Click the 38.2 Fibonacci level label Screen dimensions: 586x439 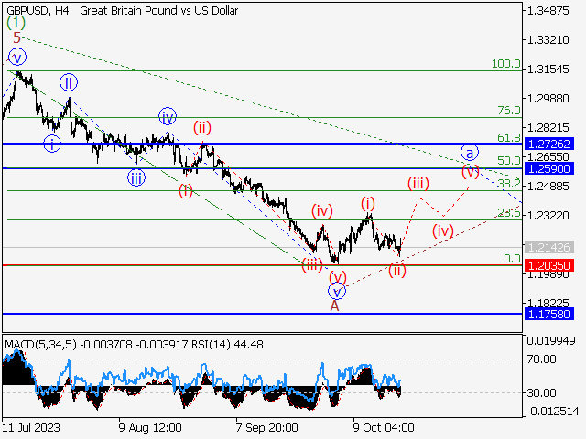pyautogui.click(x=509, y=183)
